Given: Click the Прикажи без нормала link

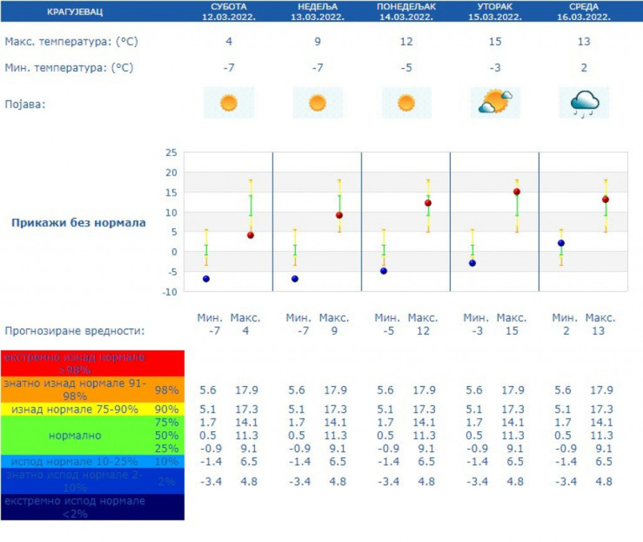Looking at the screenshot, I should click(79, 222).
